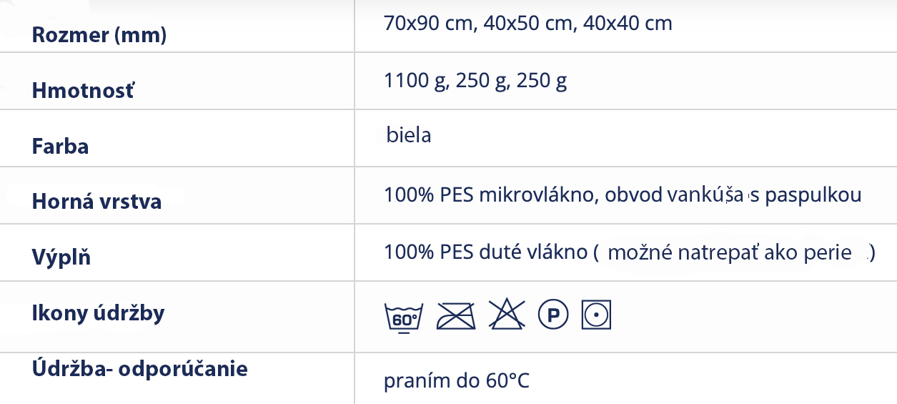Select the Horná vrstva label
This screenshot has height=404, width=897.
click(97, 202)
